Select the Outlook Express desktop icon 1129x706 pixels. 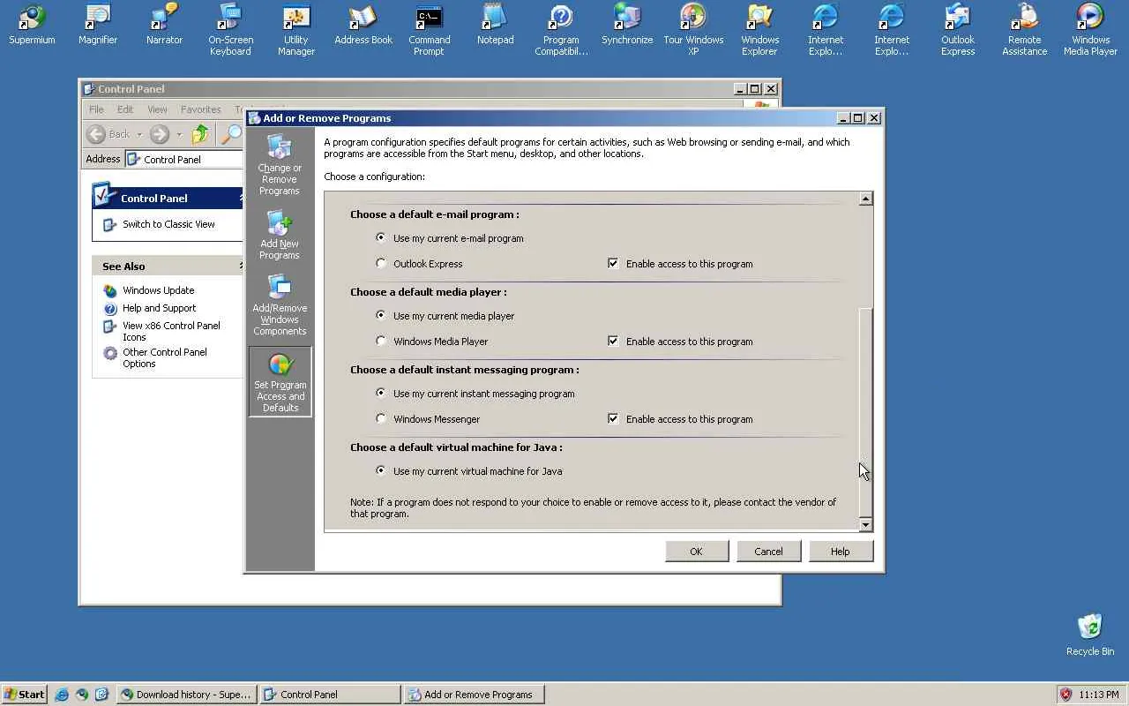click(x=958, y=30)
